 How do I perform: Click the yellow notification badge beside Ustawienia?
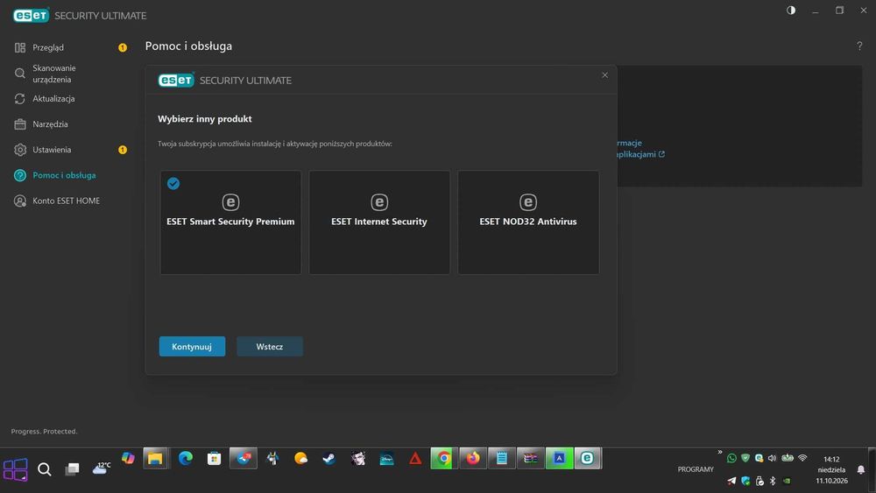(x=123, y=150)
